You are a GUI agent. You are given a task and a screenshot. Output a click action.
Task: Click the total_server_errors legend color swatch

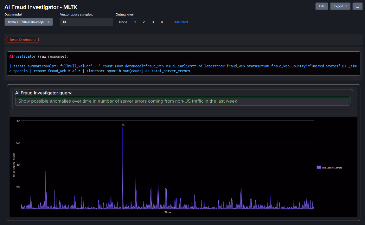[318, 167]
